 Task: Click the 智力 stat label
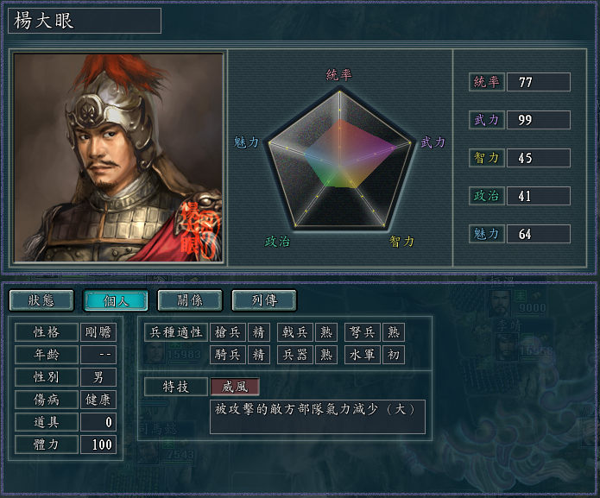[x=486, y=158]
